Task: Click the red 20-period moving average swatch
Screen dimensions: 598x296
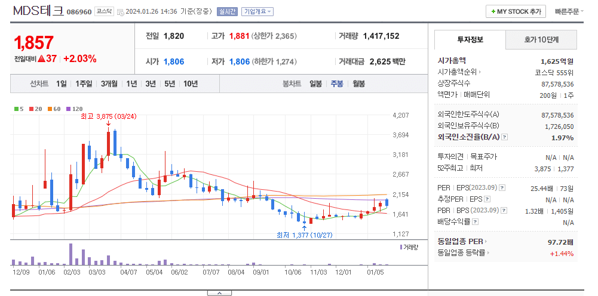Action: (x=31, y=109)
